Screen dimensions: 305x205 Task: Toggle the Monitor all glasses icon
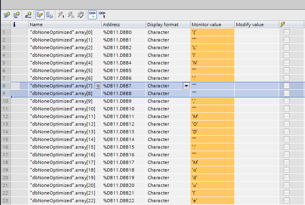click(x=92, y=15)
